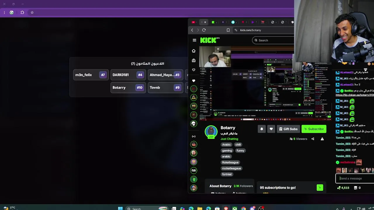Open profile avatar in back browser toolbar
Viewport: 374px width, 210px height.
[x=11, y=13]
